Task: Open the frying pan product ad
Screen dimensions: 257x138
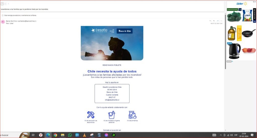Action: pos(249,33)
